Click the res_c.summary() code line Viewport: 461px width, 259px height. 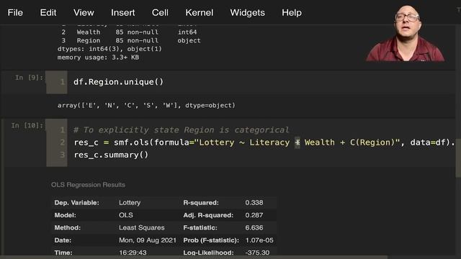[111, 155]
